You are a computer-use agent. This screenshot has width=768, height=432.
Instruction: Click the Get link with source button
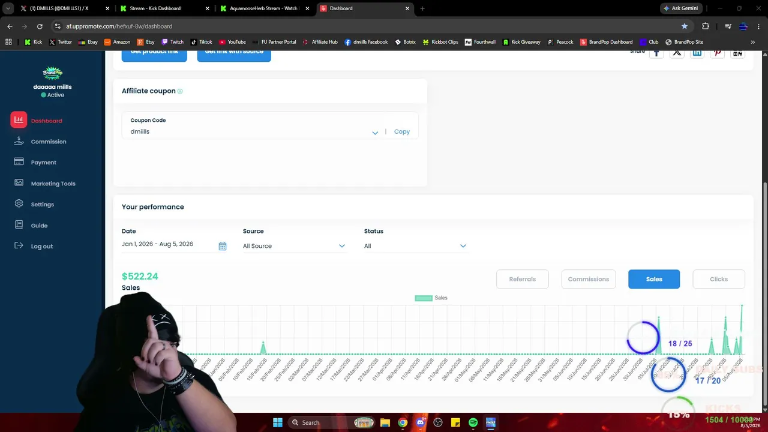point(234,55)
